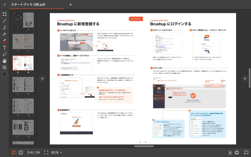This screenshot has width=251, height=157.
Task: Select the red pen marker tool
Action: (x=4, y=41)
